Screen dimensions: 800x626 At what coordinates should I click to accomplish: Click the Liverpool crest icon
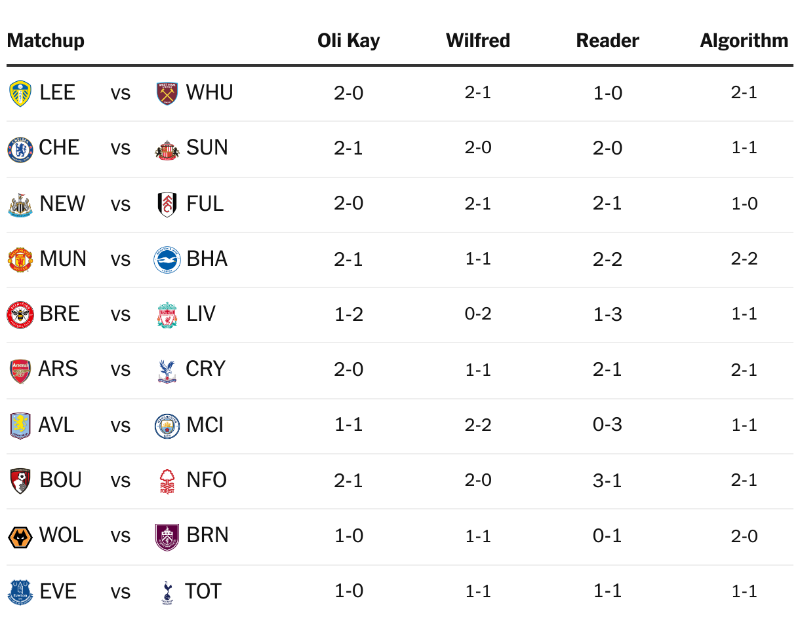tap(167, 315)
